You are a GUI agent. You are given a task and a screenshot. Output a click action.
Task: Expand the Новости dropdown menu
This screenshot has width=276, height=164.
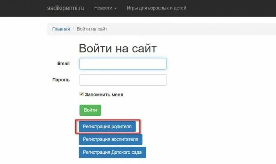click(x=105, y=8)
